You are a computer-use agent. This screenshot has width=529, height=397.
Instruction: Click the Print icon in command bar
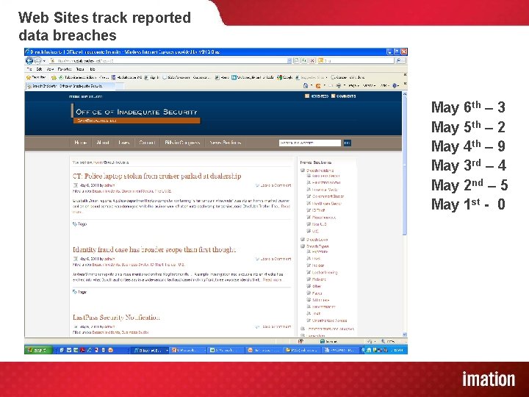pos(339,86)
